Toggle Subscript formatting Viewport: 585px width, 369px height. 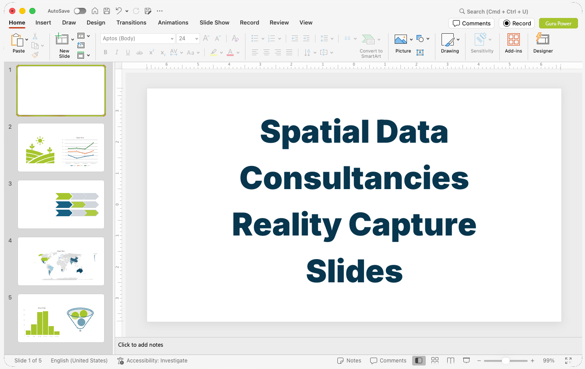pyautogui.click(x=163, y=53)
